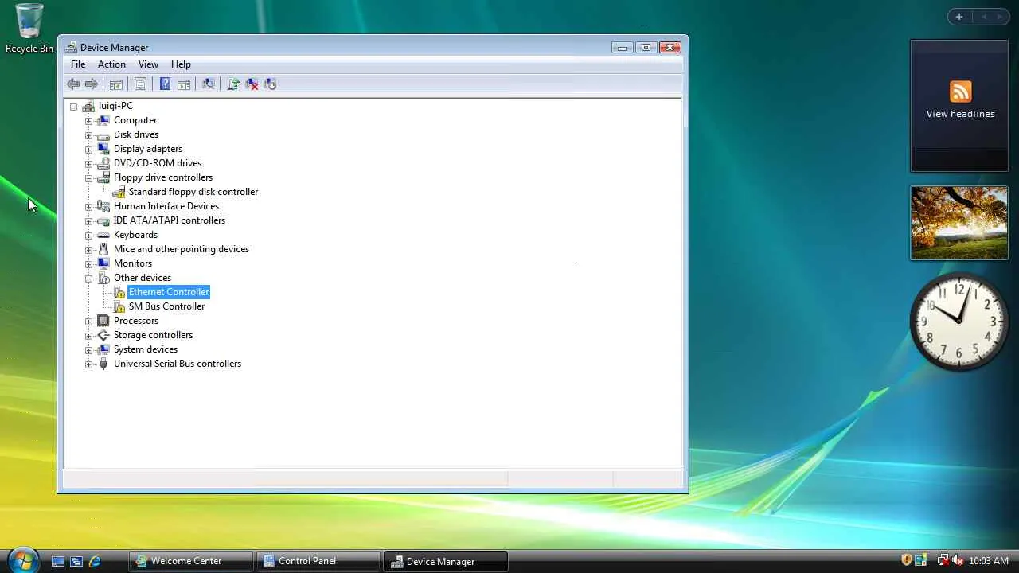Expand the Human Interface Devices category
Screen dimensions: 1019x573
pyautogui.click(x=88, y=207)
